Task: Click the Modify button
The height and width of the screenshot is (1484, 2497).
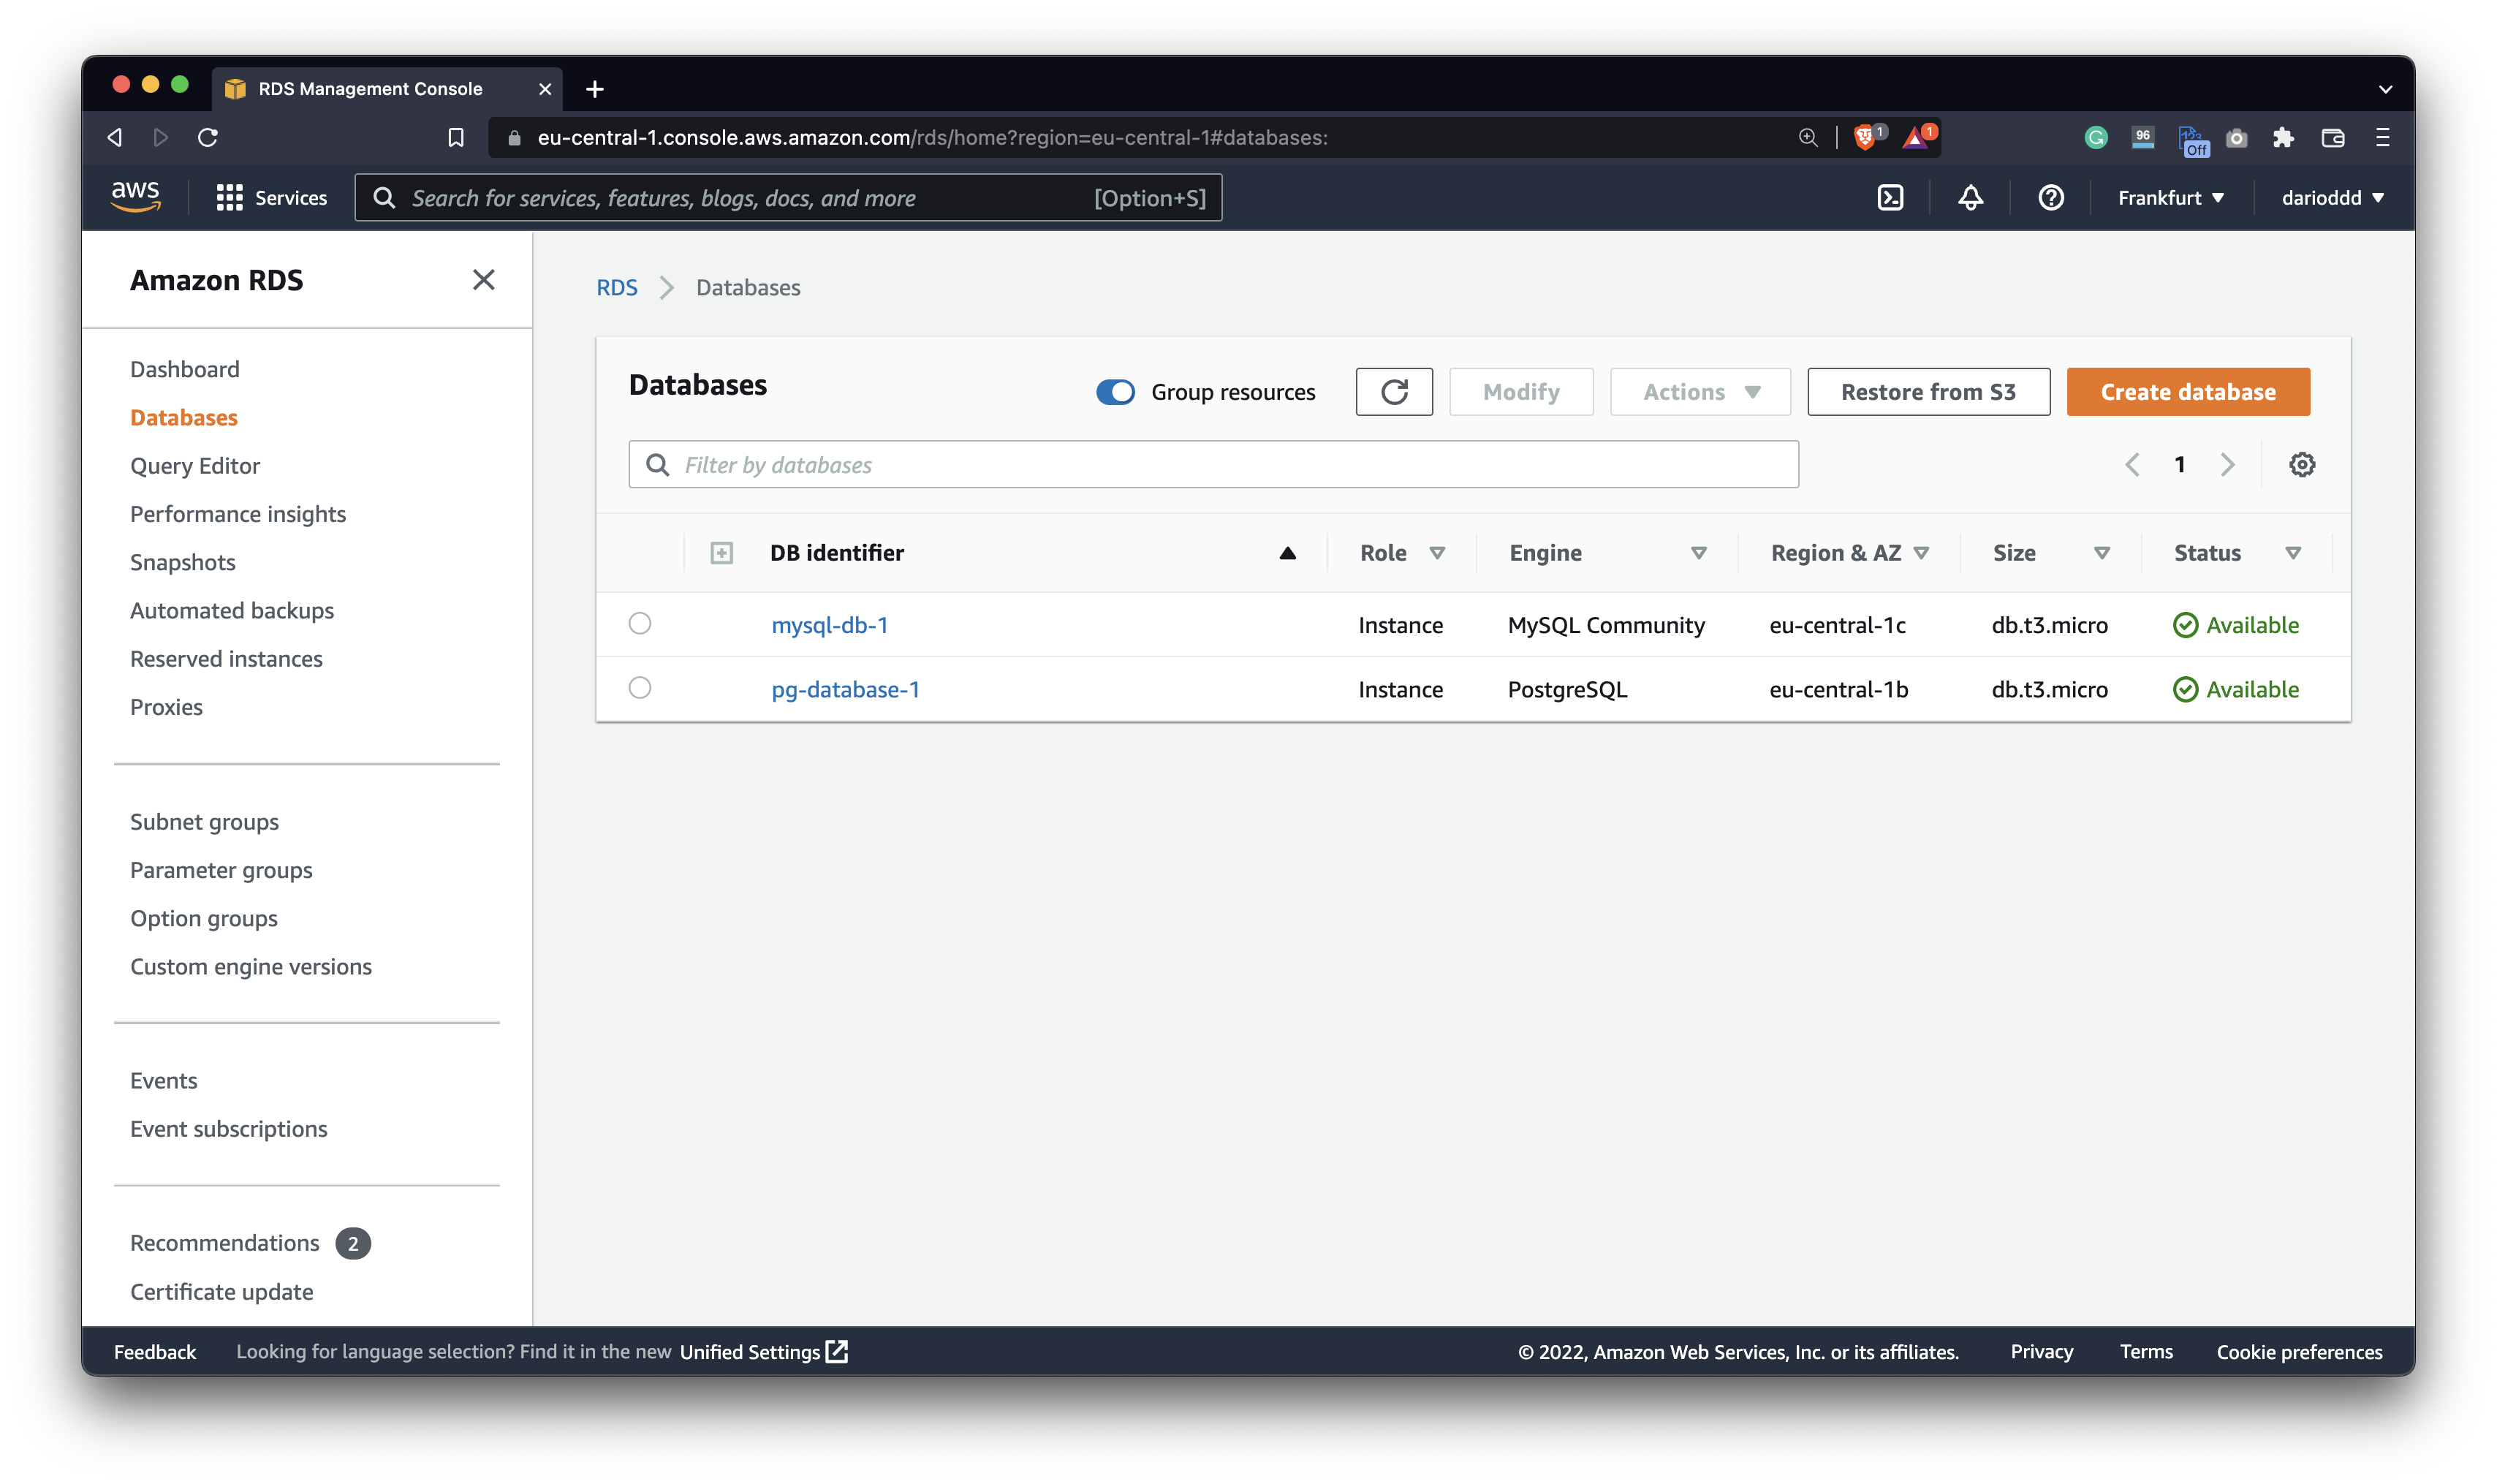Action: click(x=1520, y=392)
